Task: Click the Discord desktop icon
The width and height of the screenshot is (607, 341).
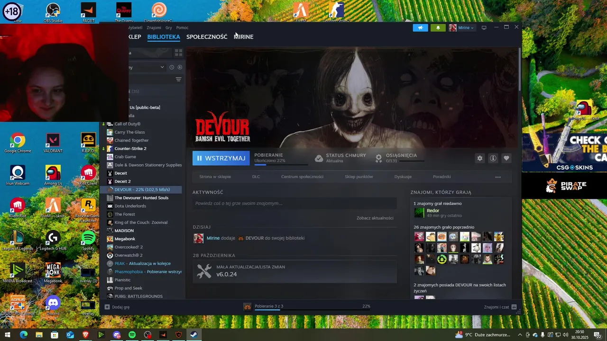Action: click(x=53, y=305)
